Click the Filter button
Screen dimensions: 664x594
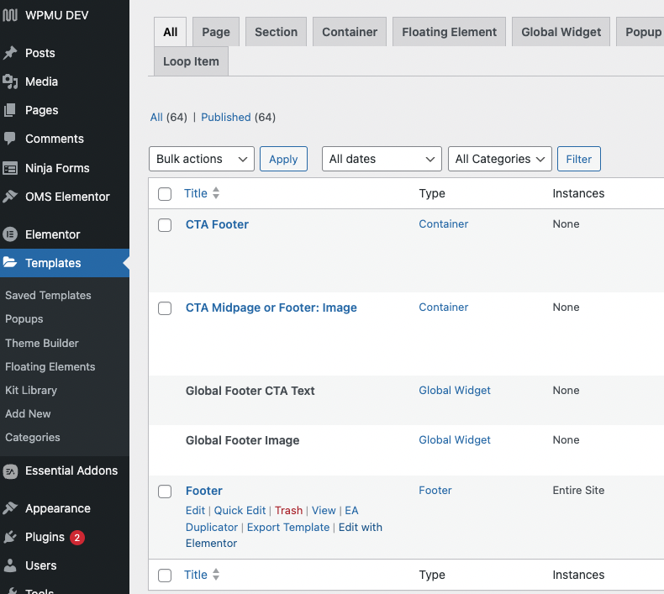[x=579, y=159]
